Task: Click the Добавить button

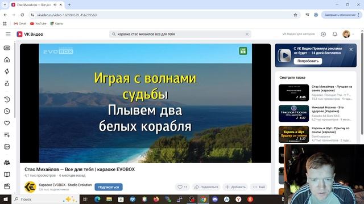Action: tap(235, 187)
